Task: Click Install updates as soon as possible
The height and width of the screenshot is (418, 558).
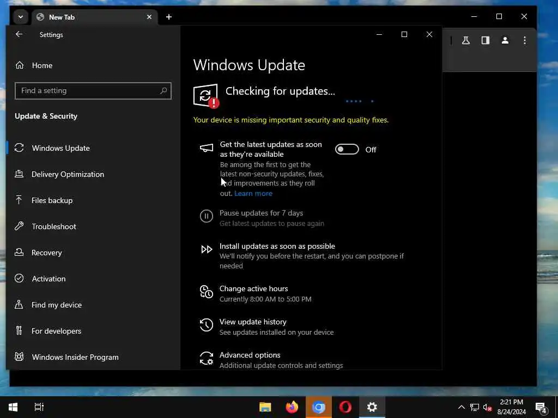Action: pyautogui.click(x=277, y=247)
